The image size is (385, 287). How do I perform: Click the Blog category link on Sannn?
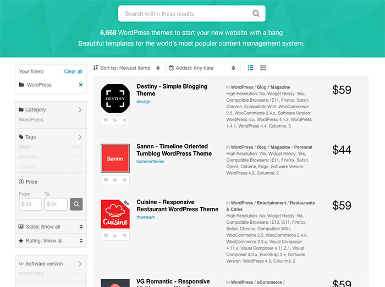coord(261,147)
